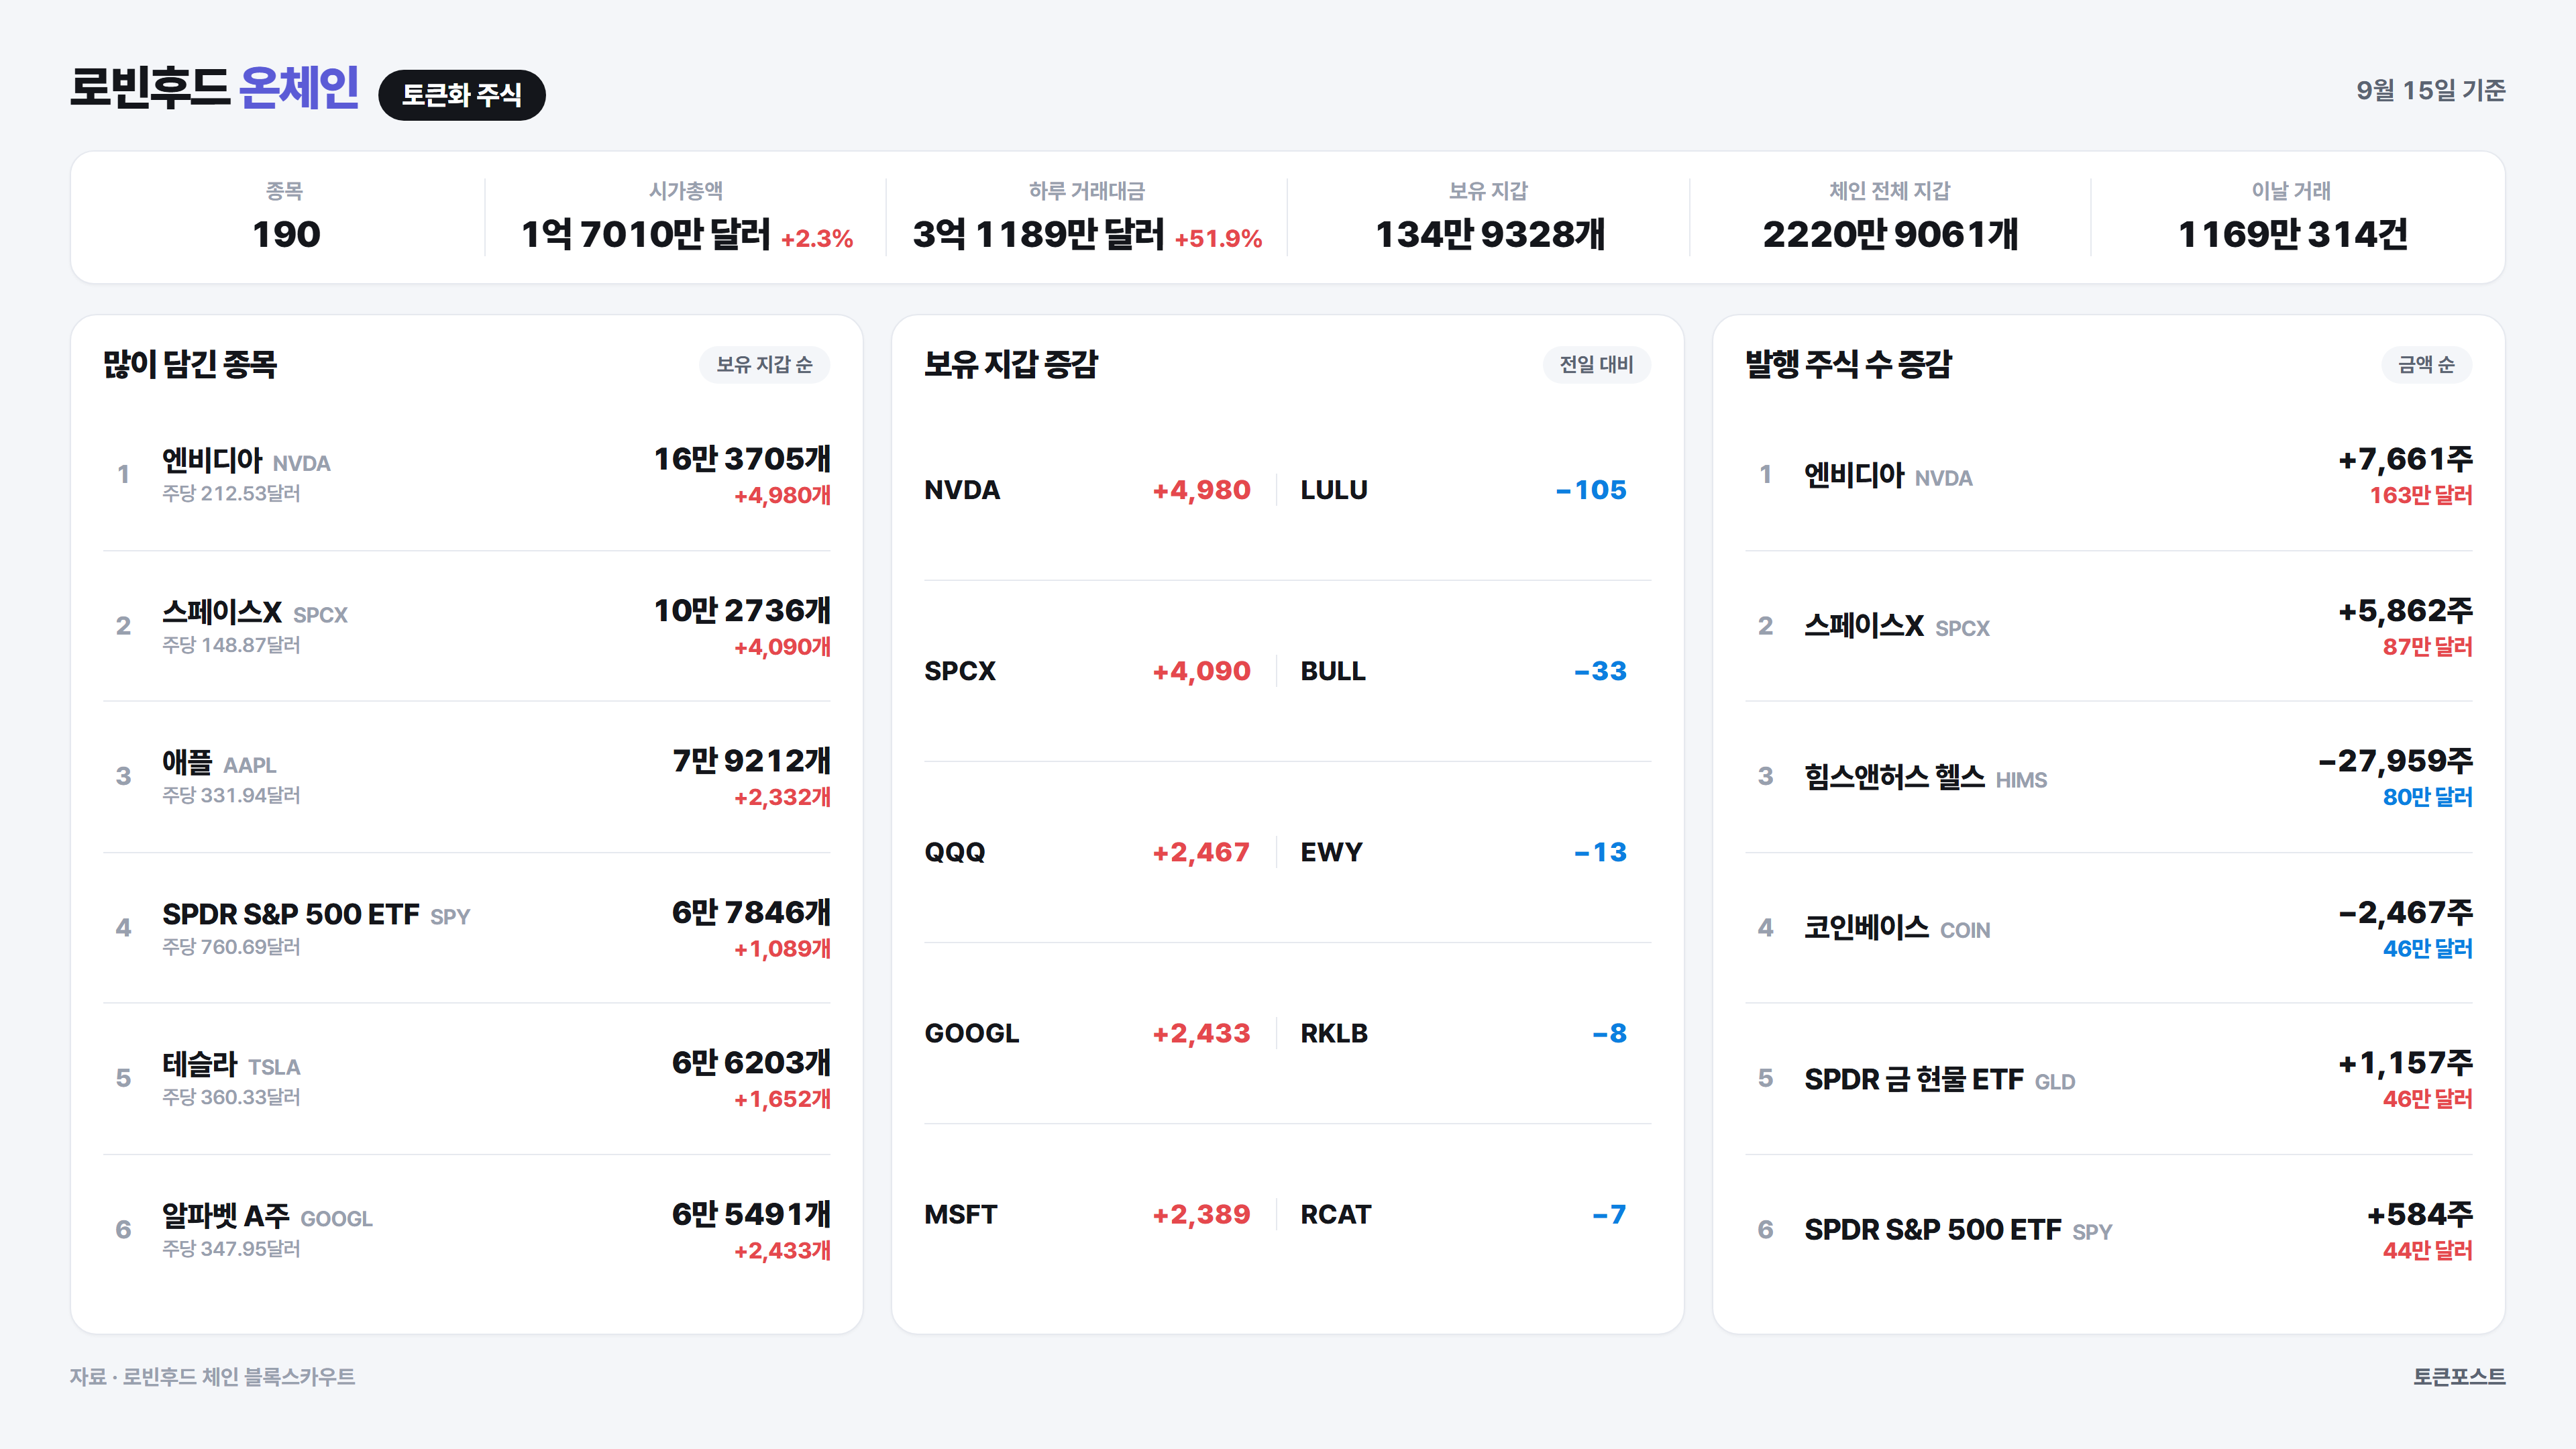Click the LULU -105 wallet change entry
The height and width of the screenshot is (1449, 2576).
point(1464,490)
